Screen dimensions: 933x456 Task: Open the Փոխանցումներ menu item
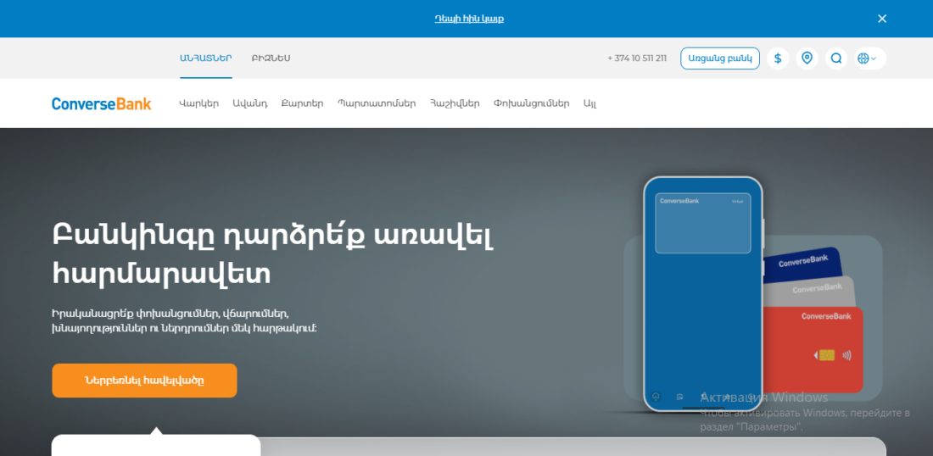[x=531, y=103]
